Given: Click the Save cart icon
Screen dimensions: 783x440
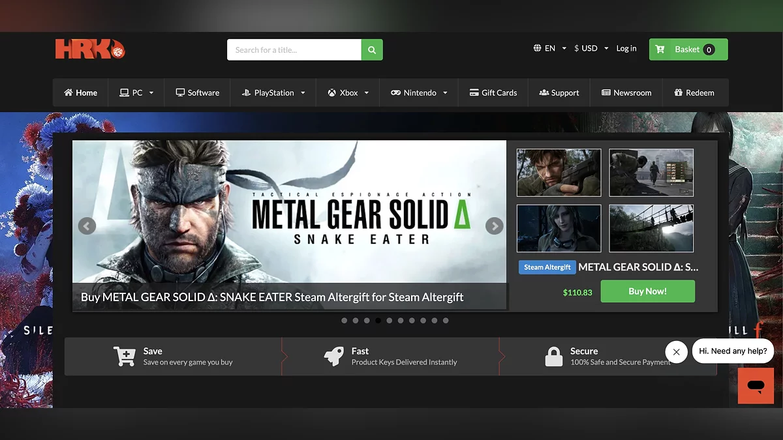Looking at the screenshot, I should tap(124, 357).
